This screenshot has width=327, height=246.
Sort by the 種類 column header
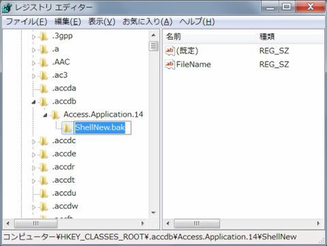tap(290, 37)
